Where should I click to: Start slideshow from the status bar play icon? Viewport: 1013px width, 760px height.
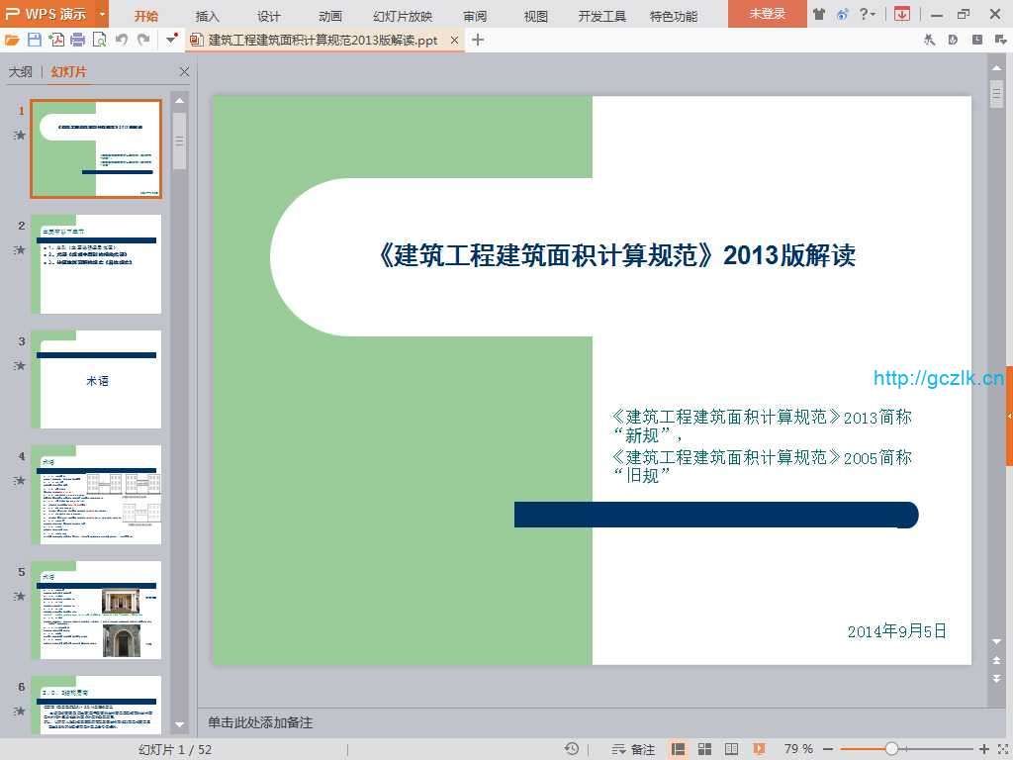[759, 749]
